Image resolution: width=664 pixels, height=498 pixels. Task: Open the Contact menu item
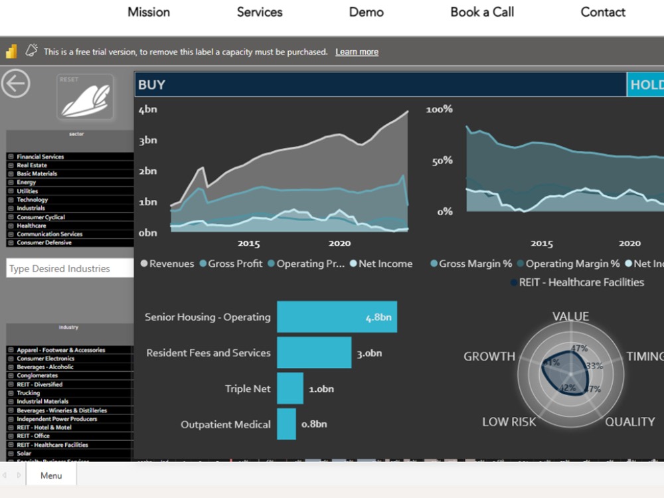pos(603,12)
